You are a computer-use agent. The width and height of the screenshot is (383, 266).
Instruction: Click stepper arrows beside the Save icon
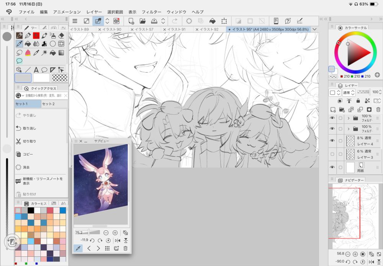(163, 21)
